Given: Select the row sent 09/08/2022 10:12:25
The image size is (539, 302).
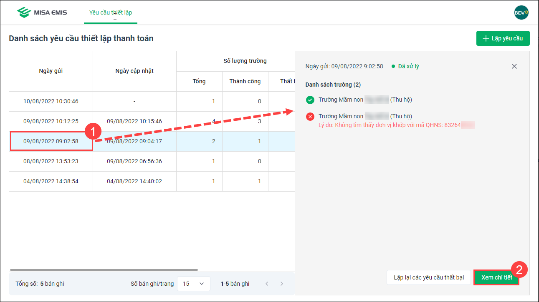Looking at the screenshot, I should (51, 121).
